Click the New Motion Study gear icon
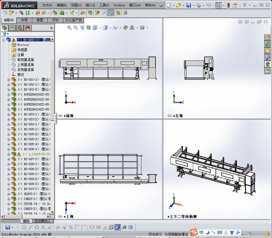The height and width of the screenshot is (238, 272). (x=83, y=13)
